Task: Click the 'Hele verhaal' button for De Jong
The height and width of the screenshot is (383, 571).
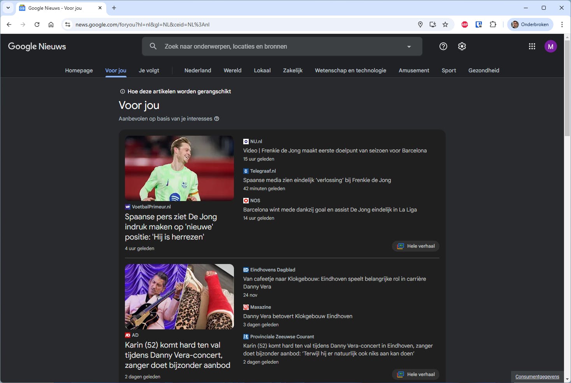Action: pyautogui.click(x=415, y=246)
